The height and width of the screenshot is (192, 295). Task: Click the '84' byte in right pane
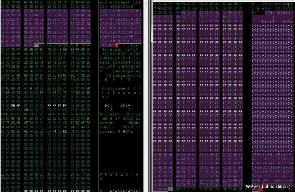[225, 17]
